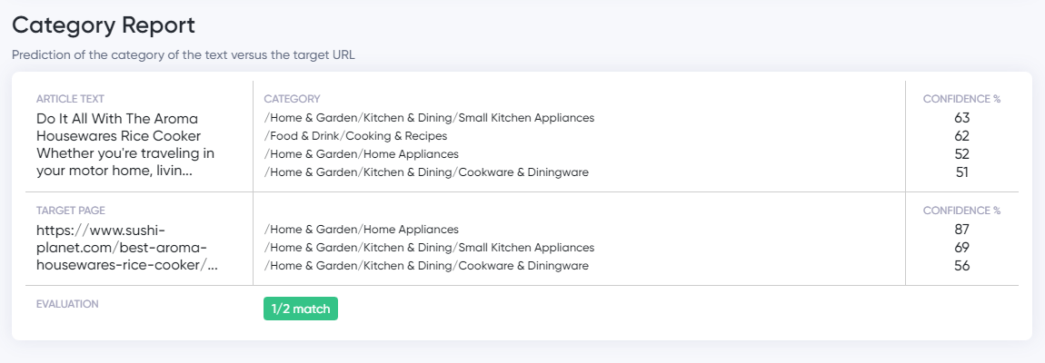1045x363 pixels.
Task: Click article Cookware & Diningware category row
Action: point(426,172)
